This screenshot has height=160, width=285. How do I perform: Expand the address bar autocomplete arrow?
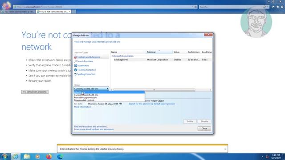[193, 7]
